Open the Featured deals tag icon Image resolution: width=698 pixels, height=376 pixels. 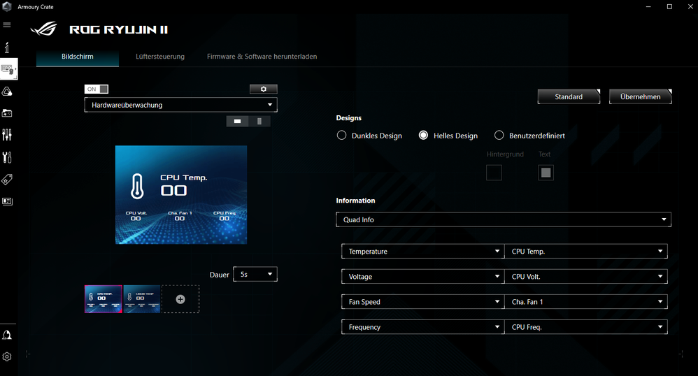tap(7, 180)
